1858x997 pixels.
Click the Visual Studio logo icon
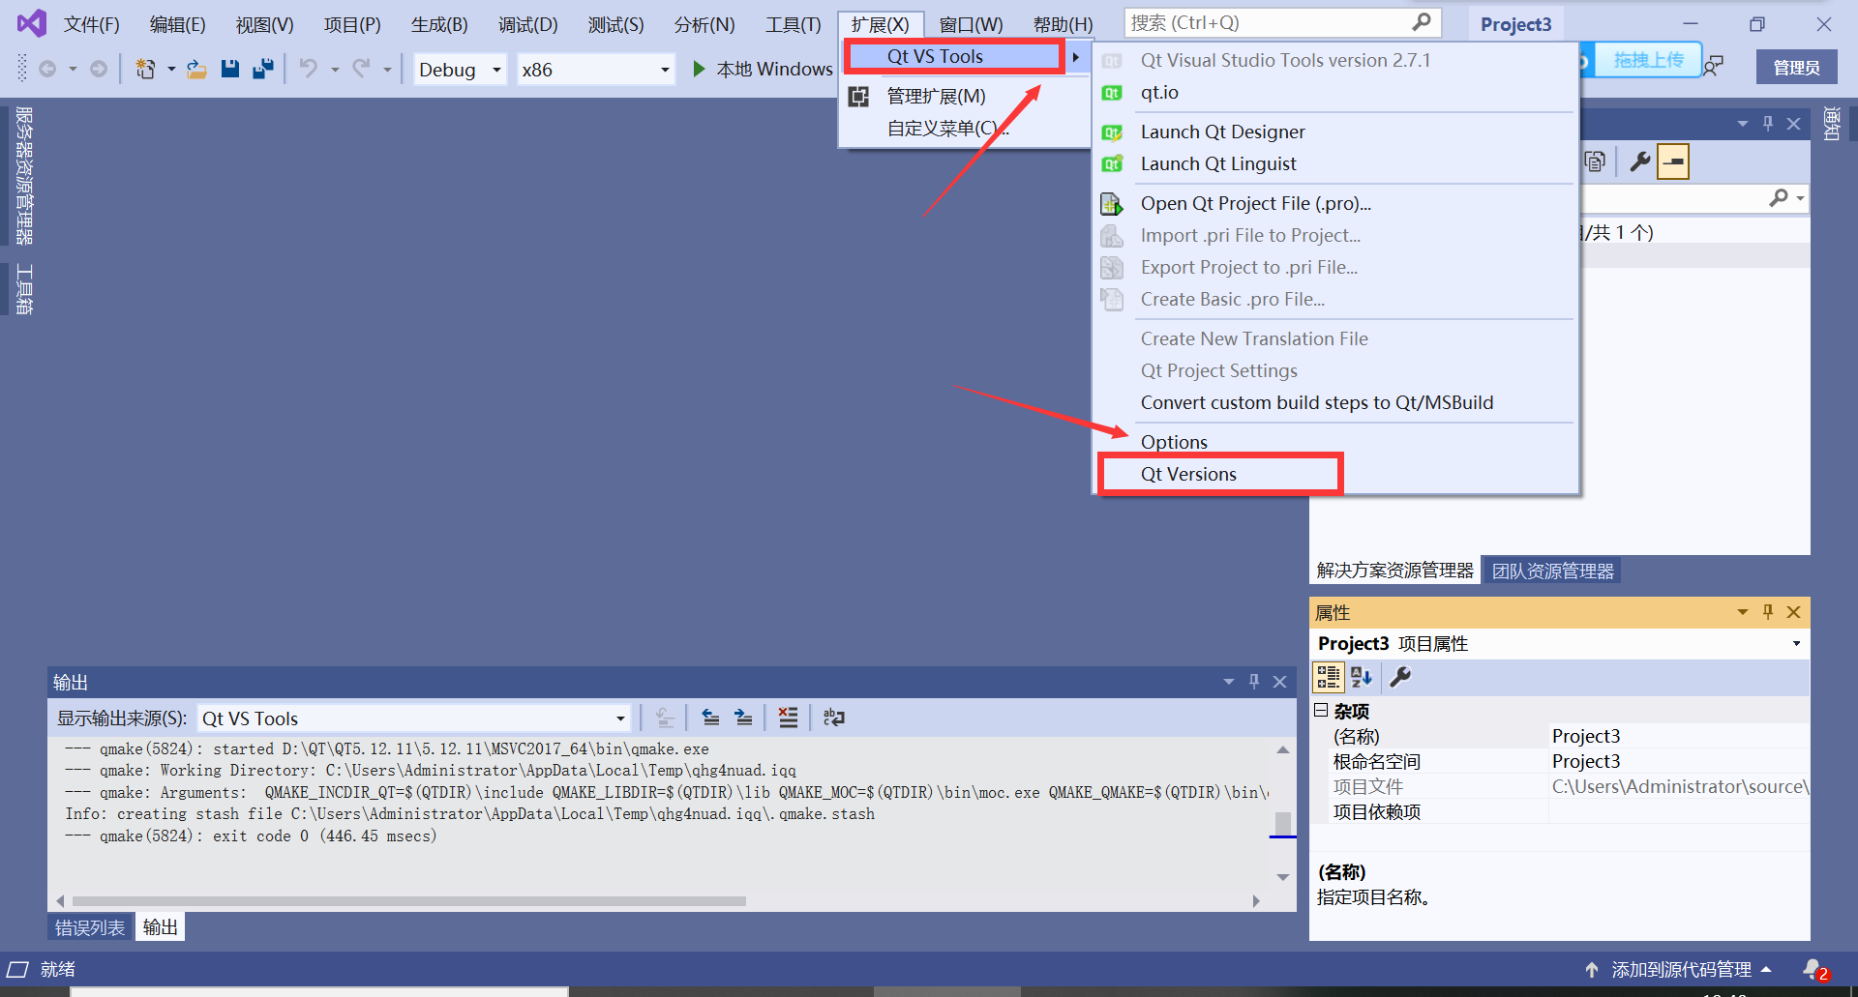click(32, 23)
